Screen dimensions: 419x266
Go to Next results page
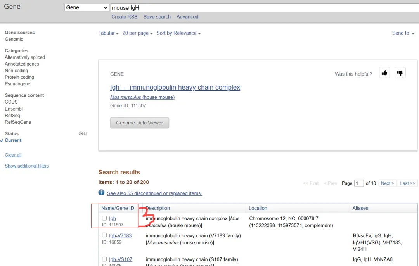tap(388, 183)
